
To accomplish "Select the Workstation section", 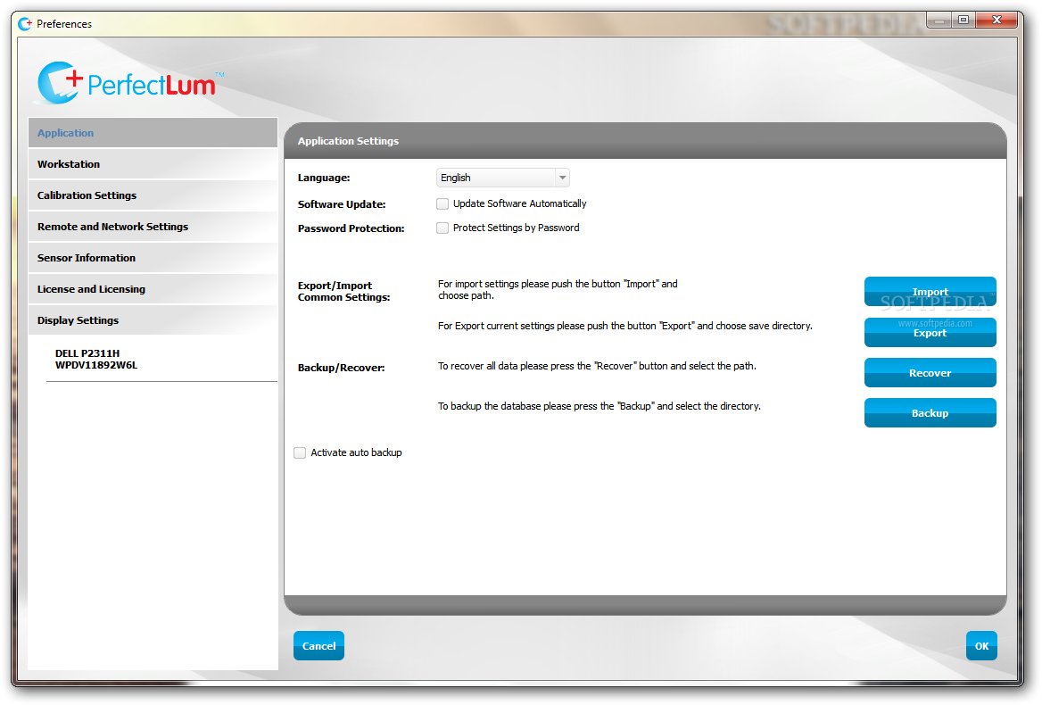I will (153, 164).
